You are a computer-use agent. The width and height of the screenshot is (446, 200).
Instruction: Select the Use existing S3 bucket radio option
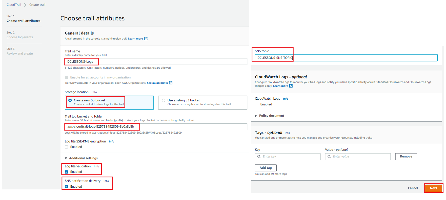(164, 100)
